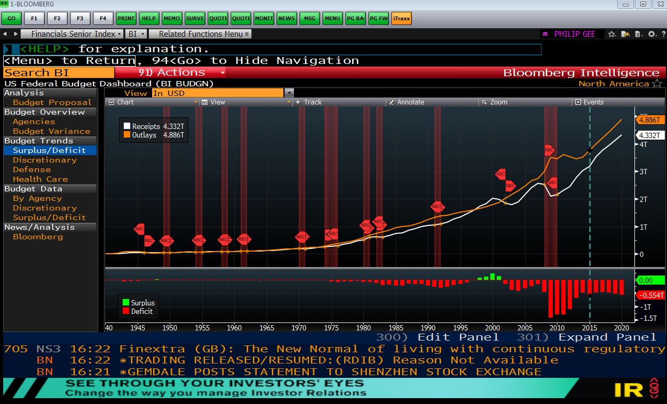667x404 pixels.
Task: Click the orange Outlays legend swatch
Action: point(127,135)
